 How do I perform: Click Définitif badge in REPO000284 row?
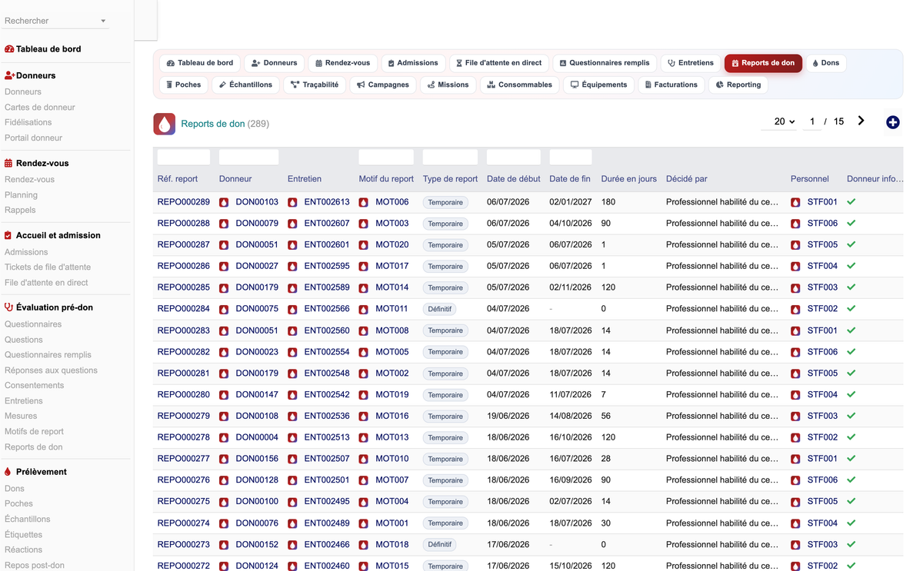tap(439, 309)
